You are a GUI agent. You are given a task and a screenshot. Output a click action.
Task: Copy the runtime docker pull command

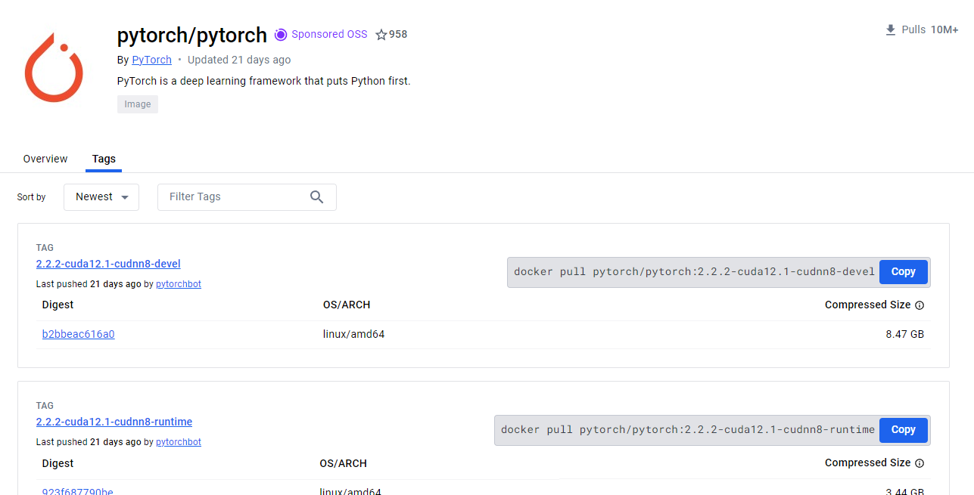[903, 429]
